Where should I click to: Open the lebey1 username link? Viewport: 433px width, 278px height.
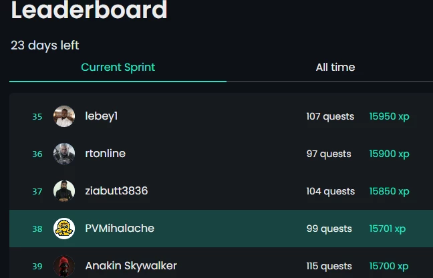pos(102,116)
